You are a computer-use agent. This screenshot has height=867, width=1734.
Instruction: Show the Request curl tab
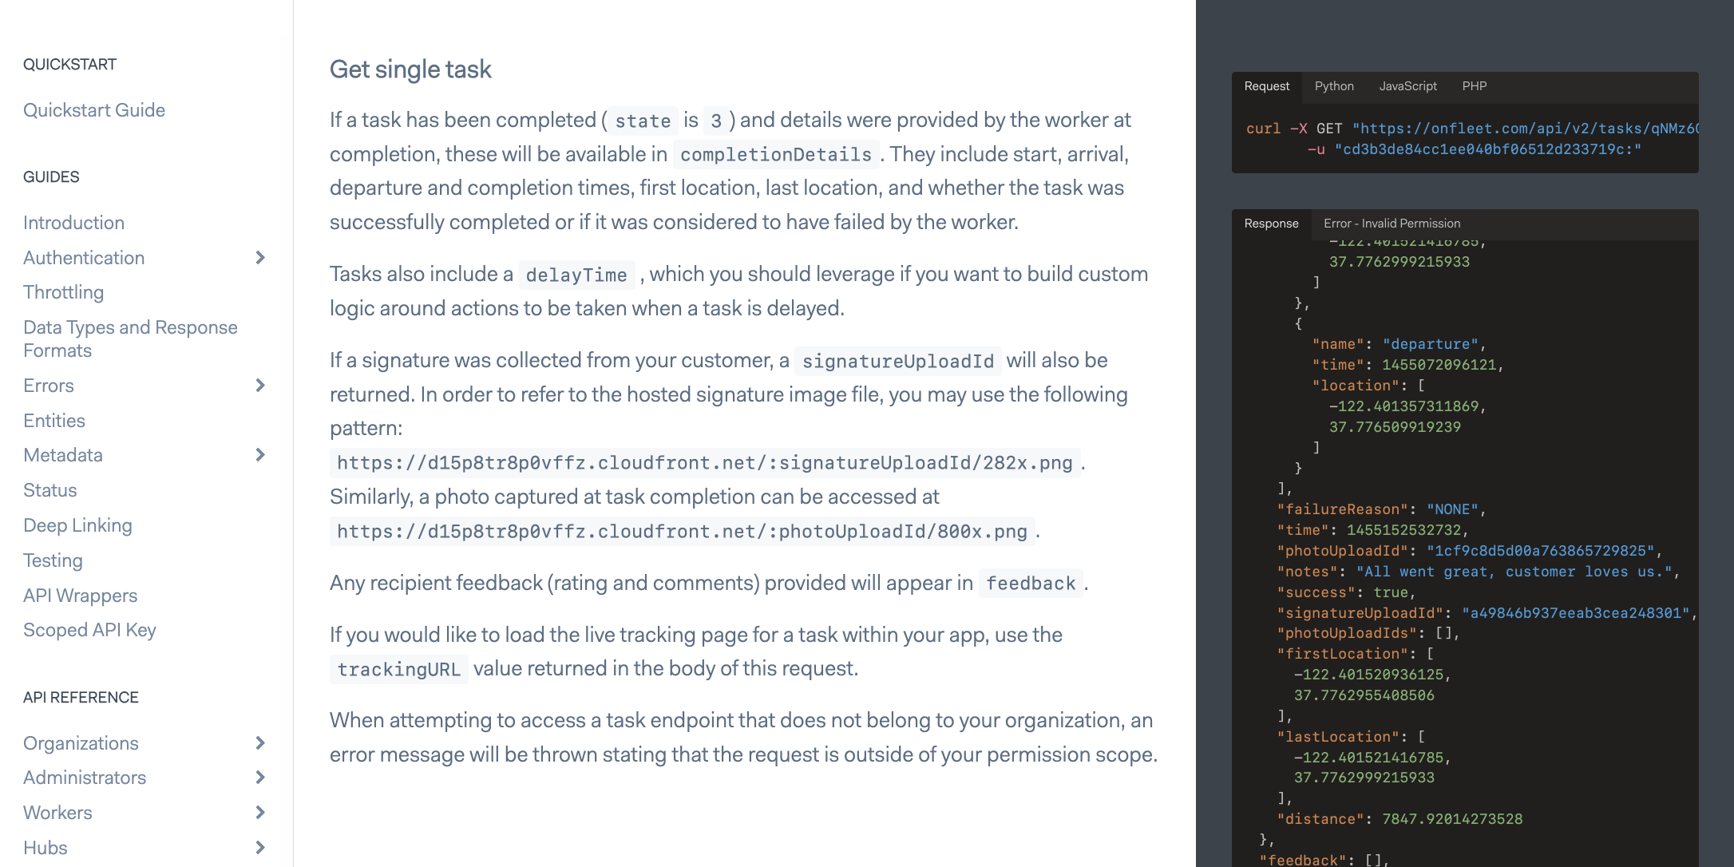(1266, 86)
